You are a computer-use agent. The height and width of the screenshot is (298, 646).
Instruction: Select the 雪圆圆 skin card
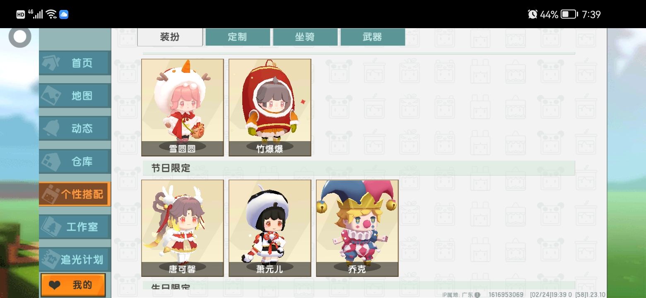click(x=183, y=108)
